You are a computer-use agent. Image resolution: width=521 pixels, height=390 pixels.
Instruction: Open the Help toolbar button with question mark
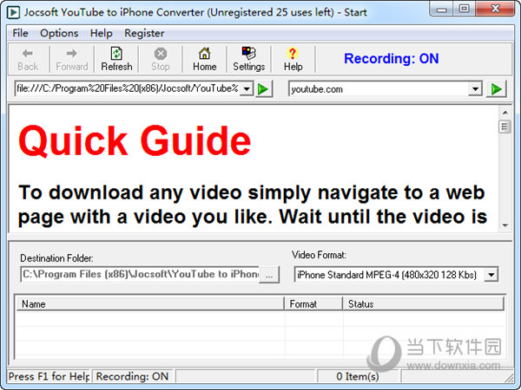pos(293,59)
